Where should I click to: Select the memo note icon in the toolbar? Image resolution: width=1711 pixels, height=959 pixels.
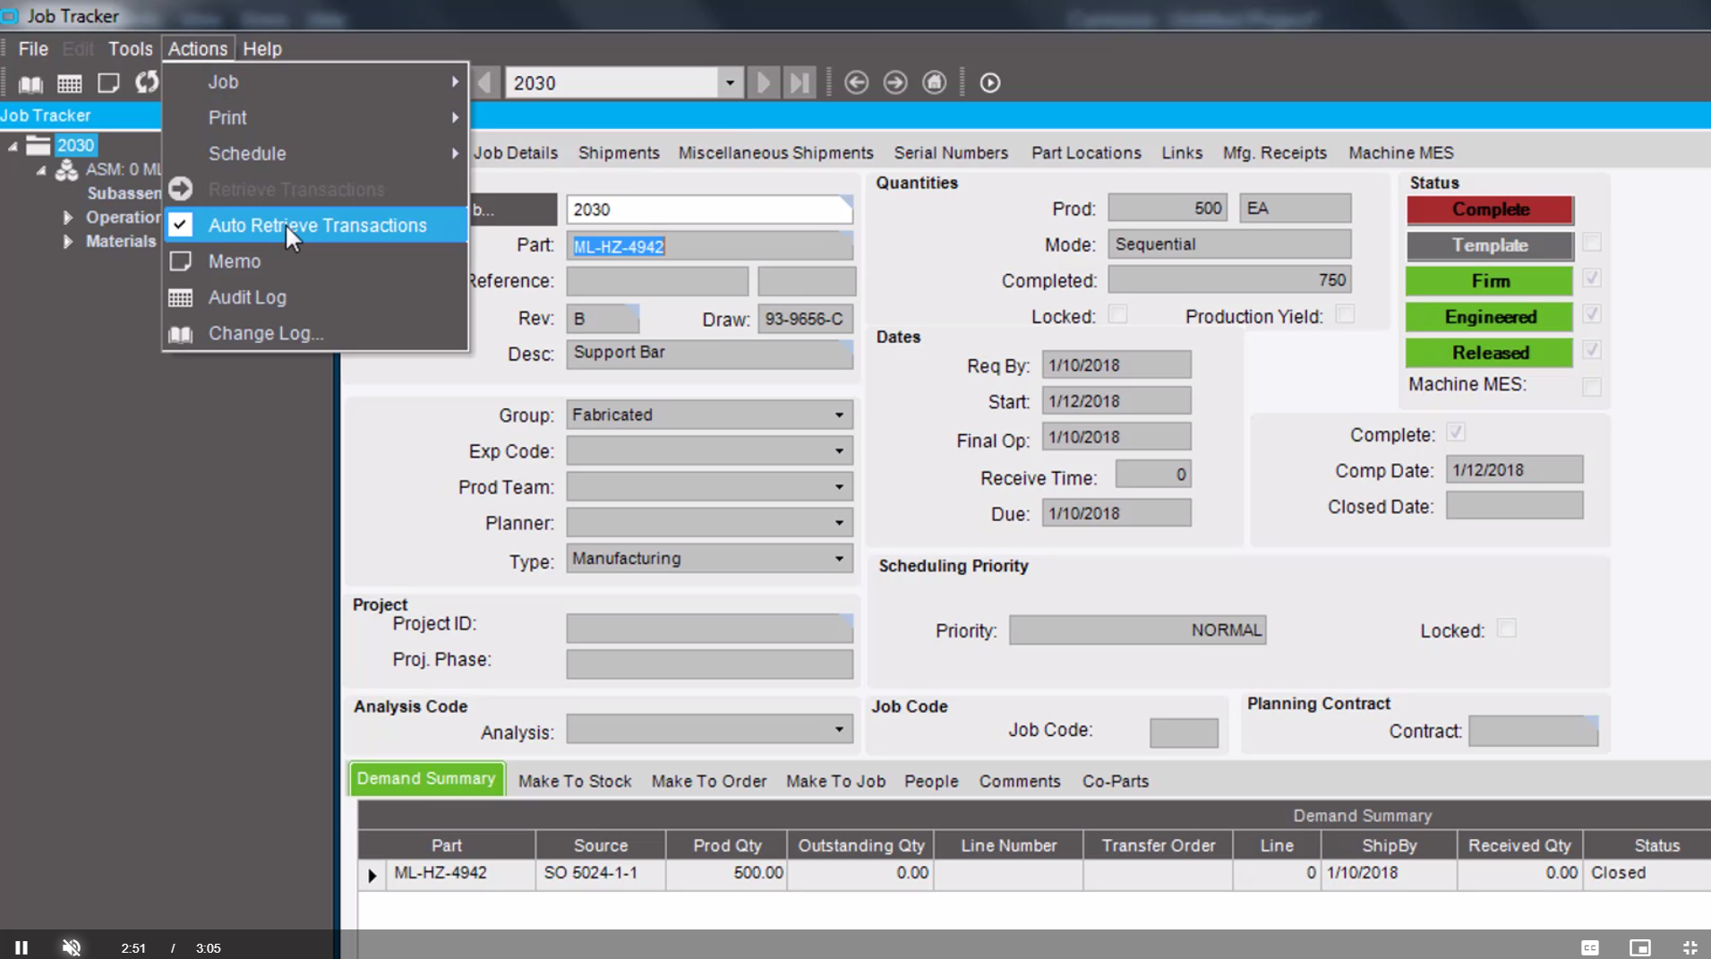[107, 82]
